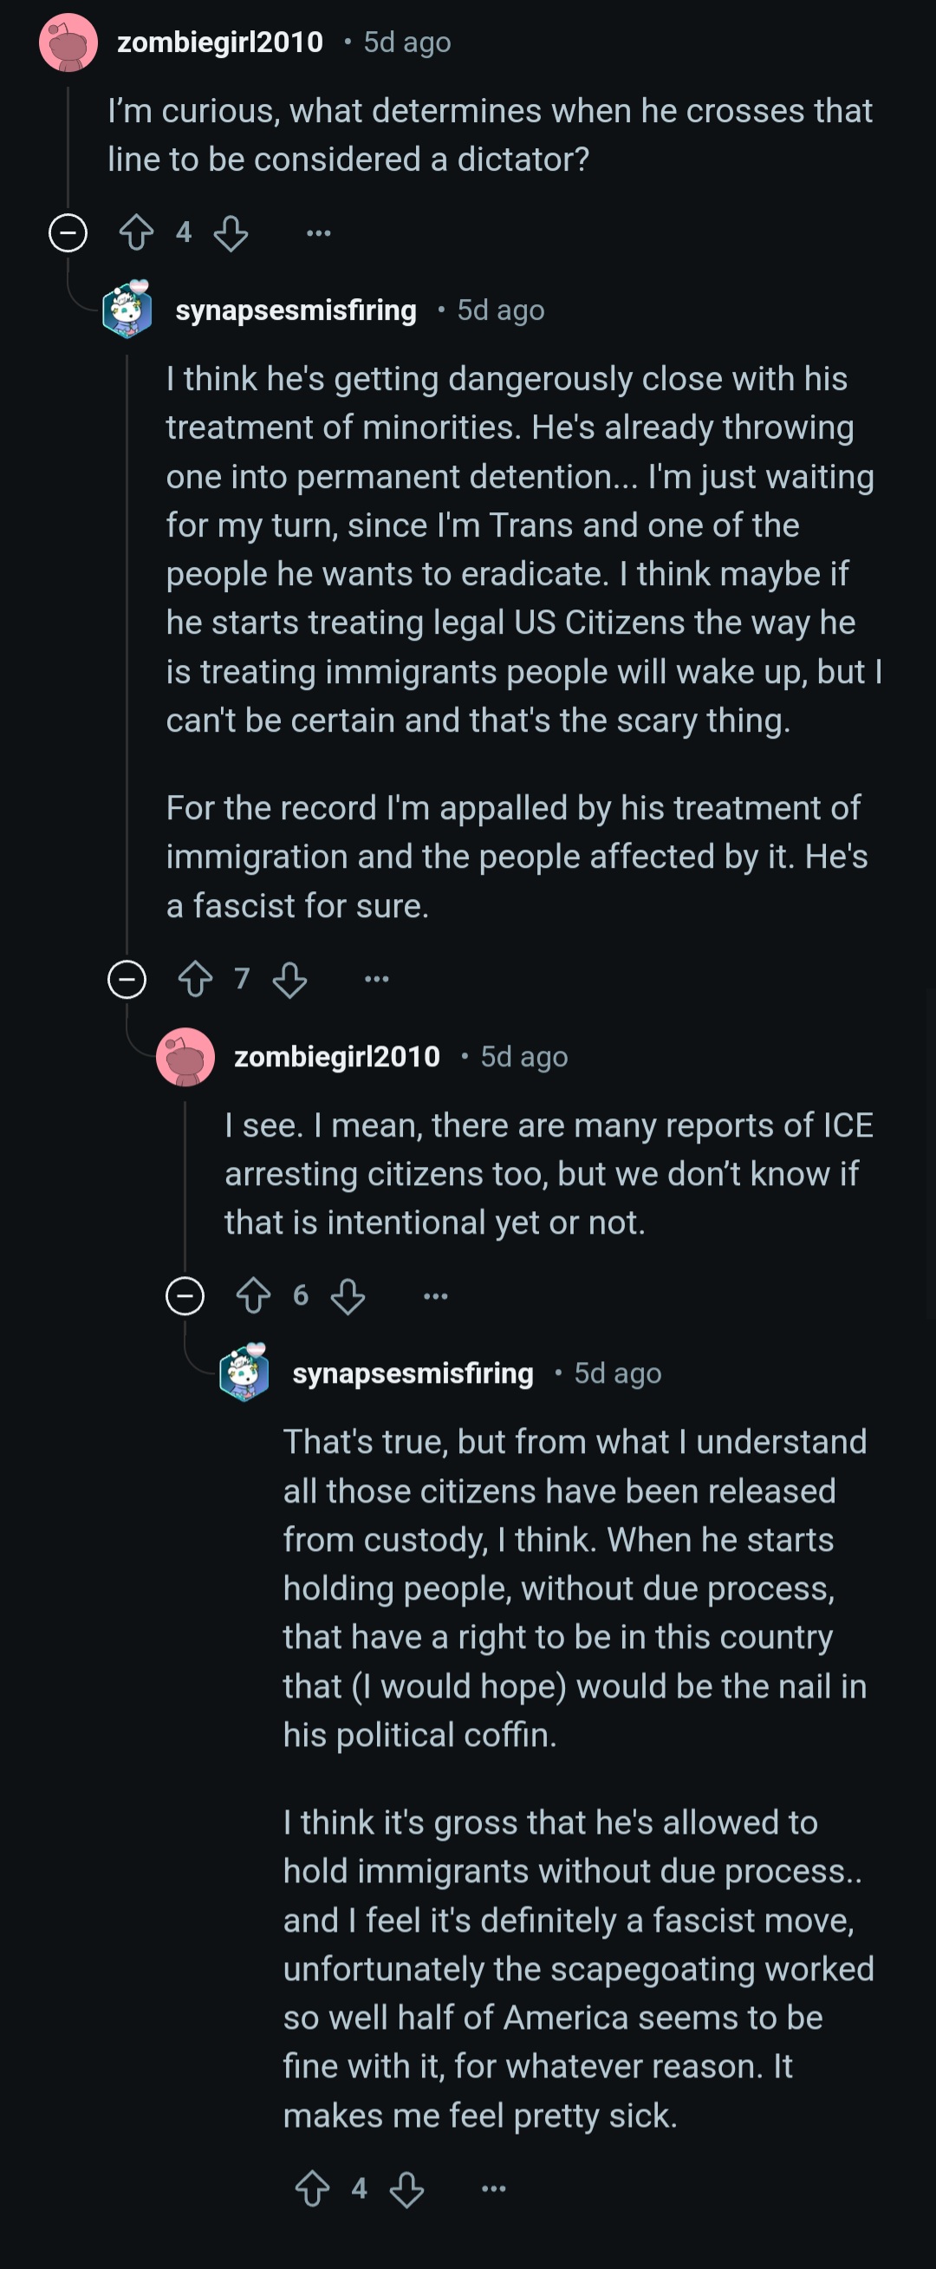Downvote the last synapsesmisfiring comment

click(x=406, y=2188)
